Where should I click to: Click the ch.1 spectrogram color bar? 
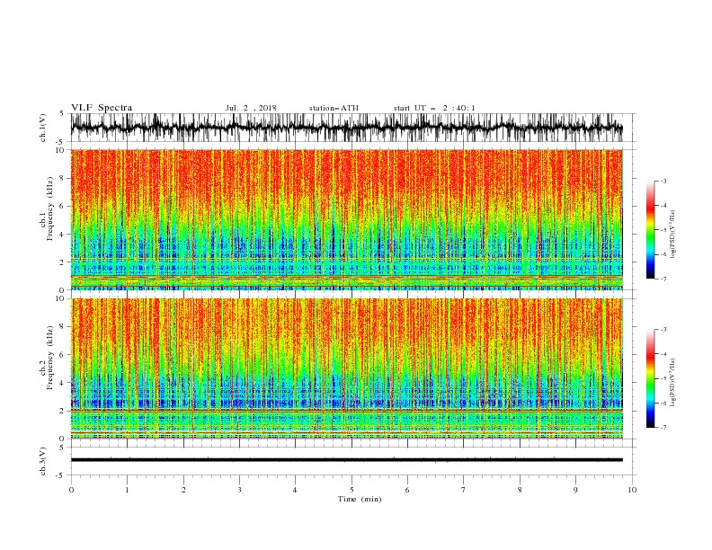pyautogui.click(x=650, y=230)
